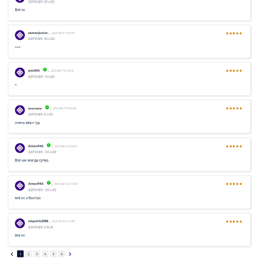Click the star rating on xlopchik2008's review

click(234, 221)
